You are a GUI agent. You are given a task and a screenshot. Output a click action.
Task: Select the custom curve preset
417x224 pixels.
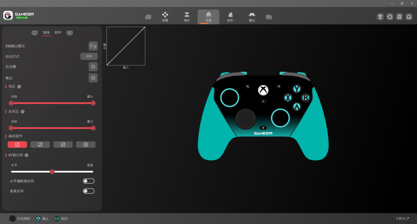click(x=86, y=145)
